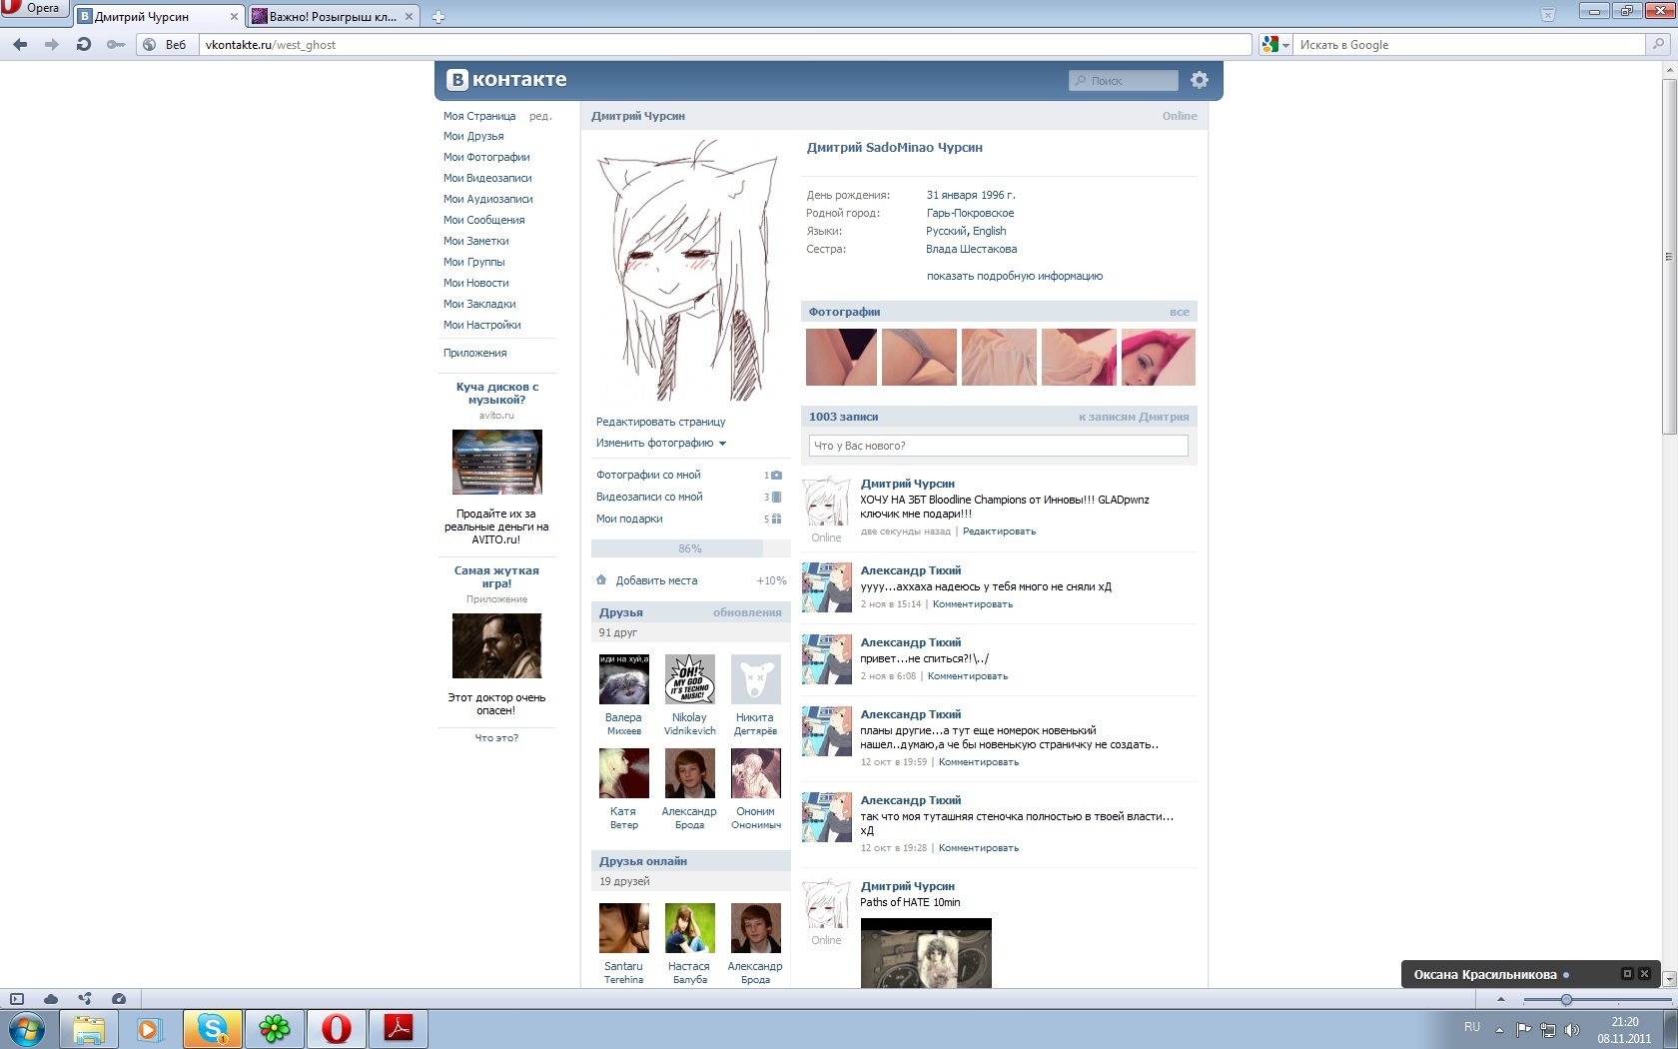Open the Opera main menu button
The width and height of the screenshot is (1678, 1049).
(33, 8)
